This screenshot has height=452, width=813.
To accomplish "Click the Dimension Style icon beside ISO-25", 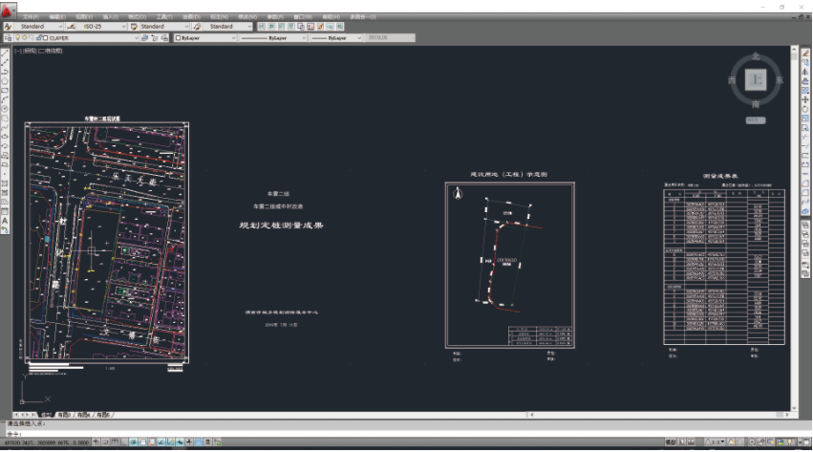I will pyautogui.click(x=75, y=27).
